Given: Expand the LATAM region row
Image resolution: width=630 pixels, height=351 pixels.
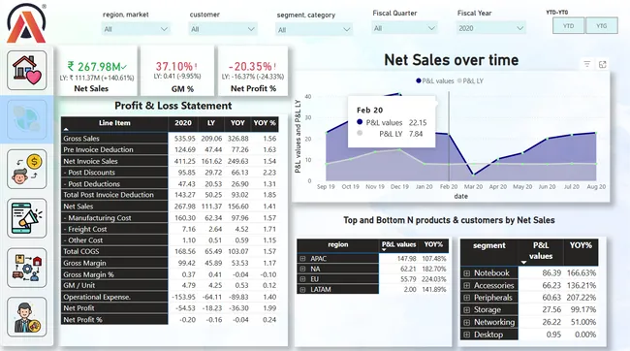Looking at the screenshot, I should (302, 290).
